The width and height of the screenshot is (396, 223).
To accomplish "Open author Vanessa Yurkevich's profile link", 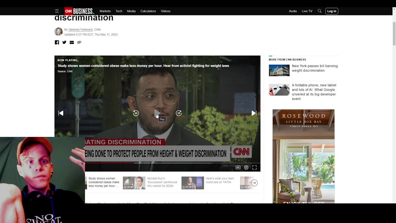I will coord(80,30).
